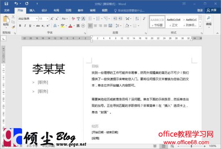Click the Cut scissors icon
Screen dimensions: 221x149
[x=13, y=17]
